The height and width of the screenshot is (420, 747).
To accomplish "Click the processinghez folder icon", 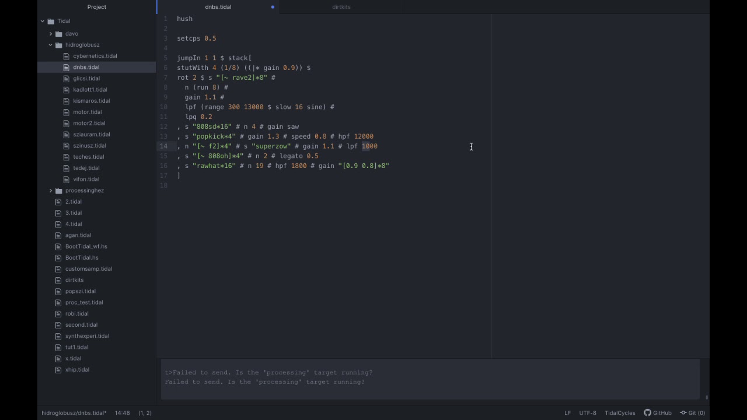I will (59, 191).
